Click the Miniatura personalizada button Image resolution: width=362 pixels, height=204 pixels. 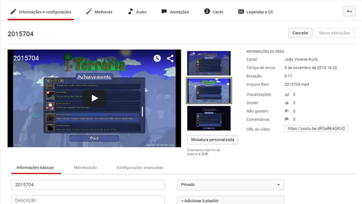coord(213,139)
